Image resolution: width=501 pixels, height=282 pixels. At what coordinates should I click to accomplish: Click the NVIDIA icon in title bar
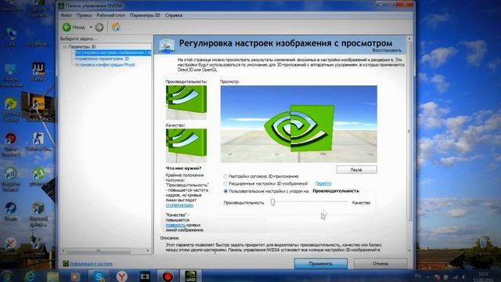point(61,5)
